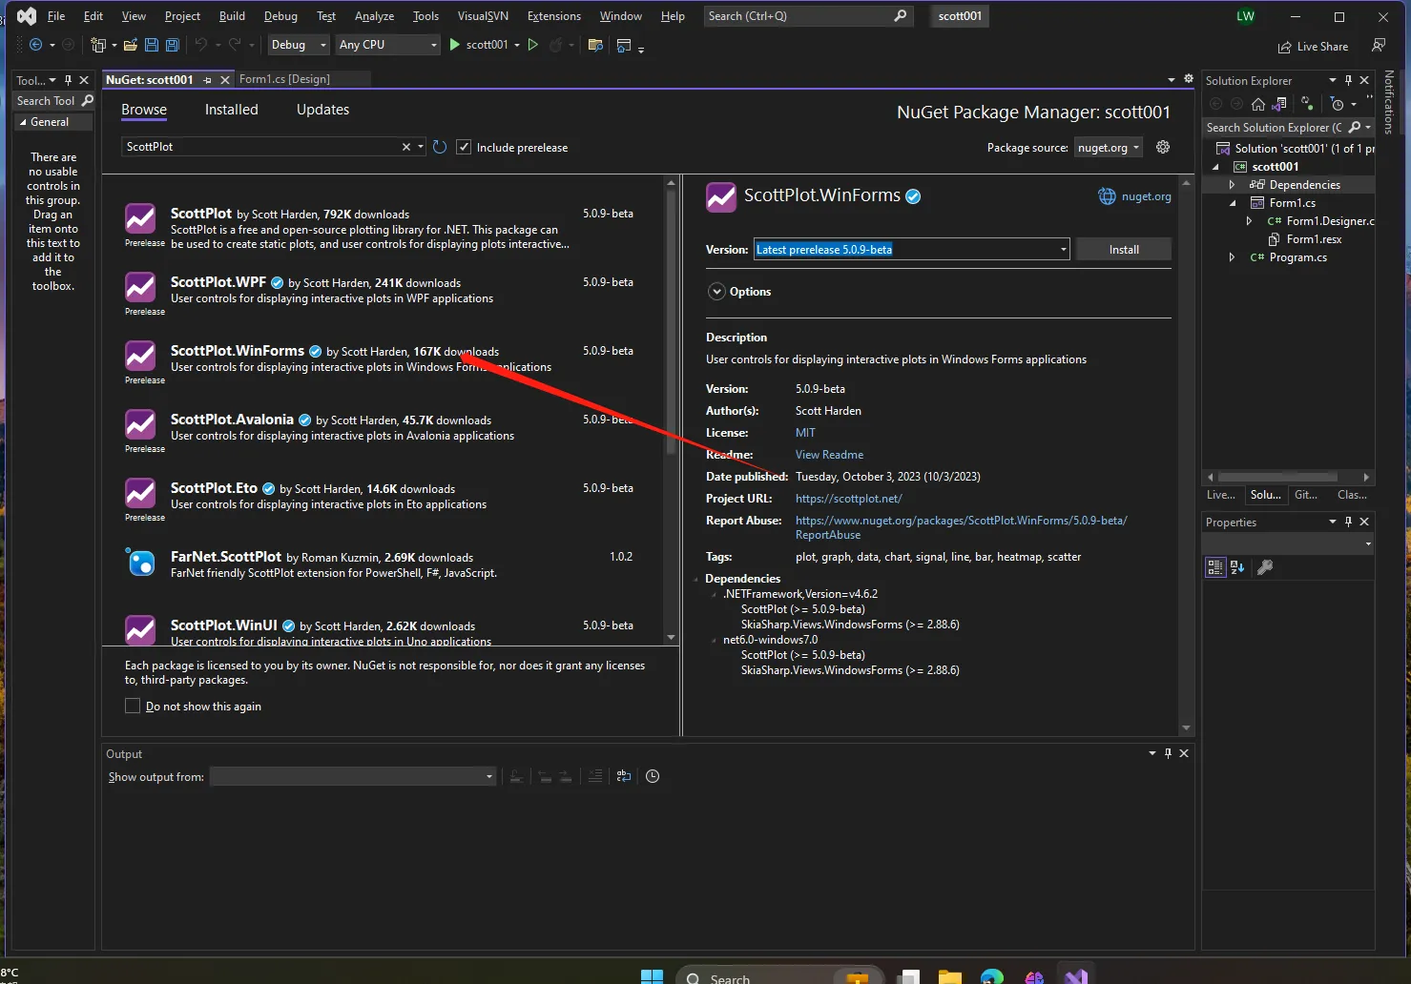The image size is (1411, 984).
Task: Open Property Pages wrench icon in Properties
Action: tap(1265, 567)
